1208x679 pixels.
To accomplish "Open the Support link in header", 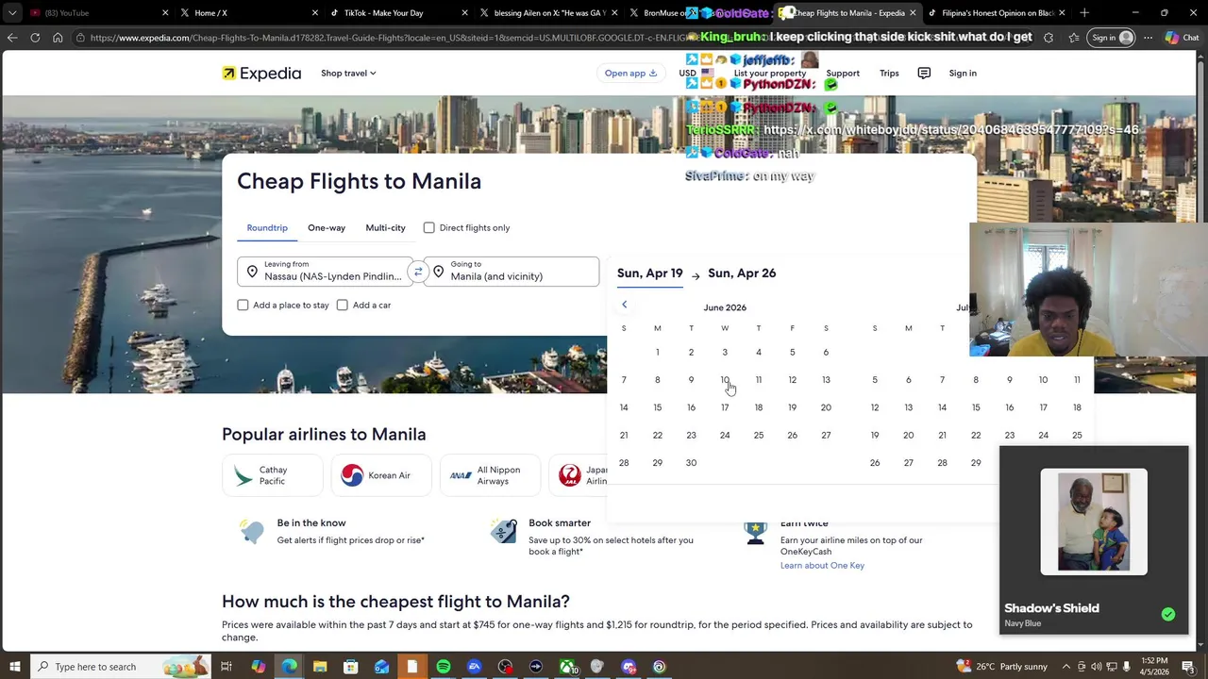I will (x=843, y=74).
